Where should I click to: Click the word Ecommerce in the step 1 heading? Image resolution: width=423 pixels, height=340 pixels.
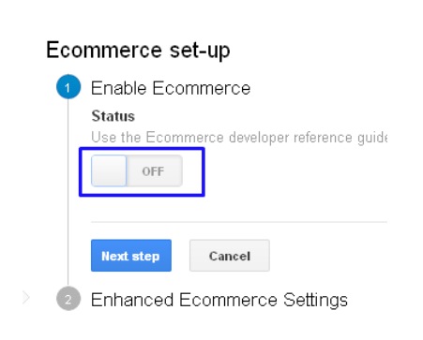click(x=202, y=88)
